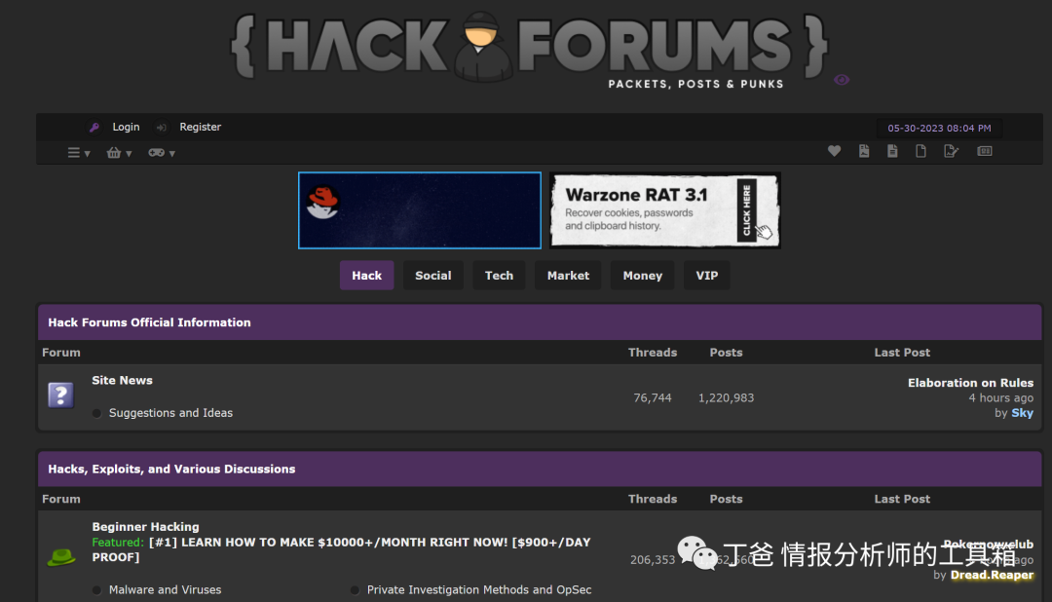Select the Social tab

[x=432, y=275]
